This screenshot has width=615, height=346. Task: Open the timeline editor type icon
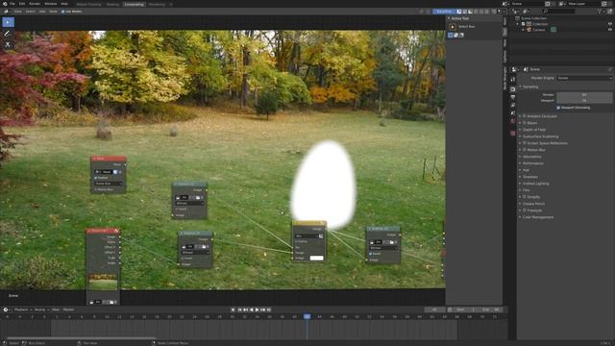click(7, 309)
